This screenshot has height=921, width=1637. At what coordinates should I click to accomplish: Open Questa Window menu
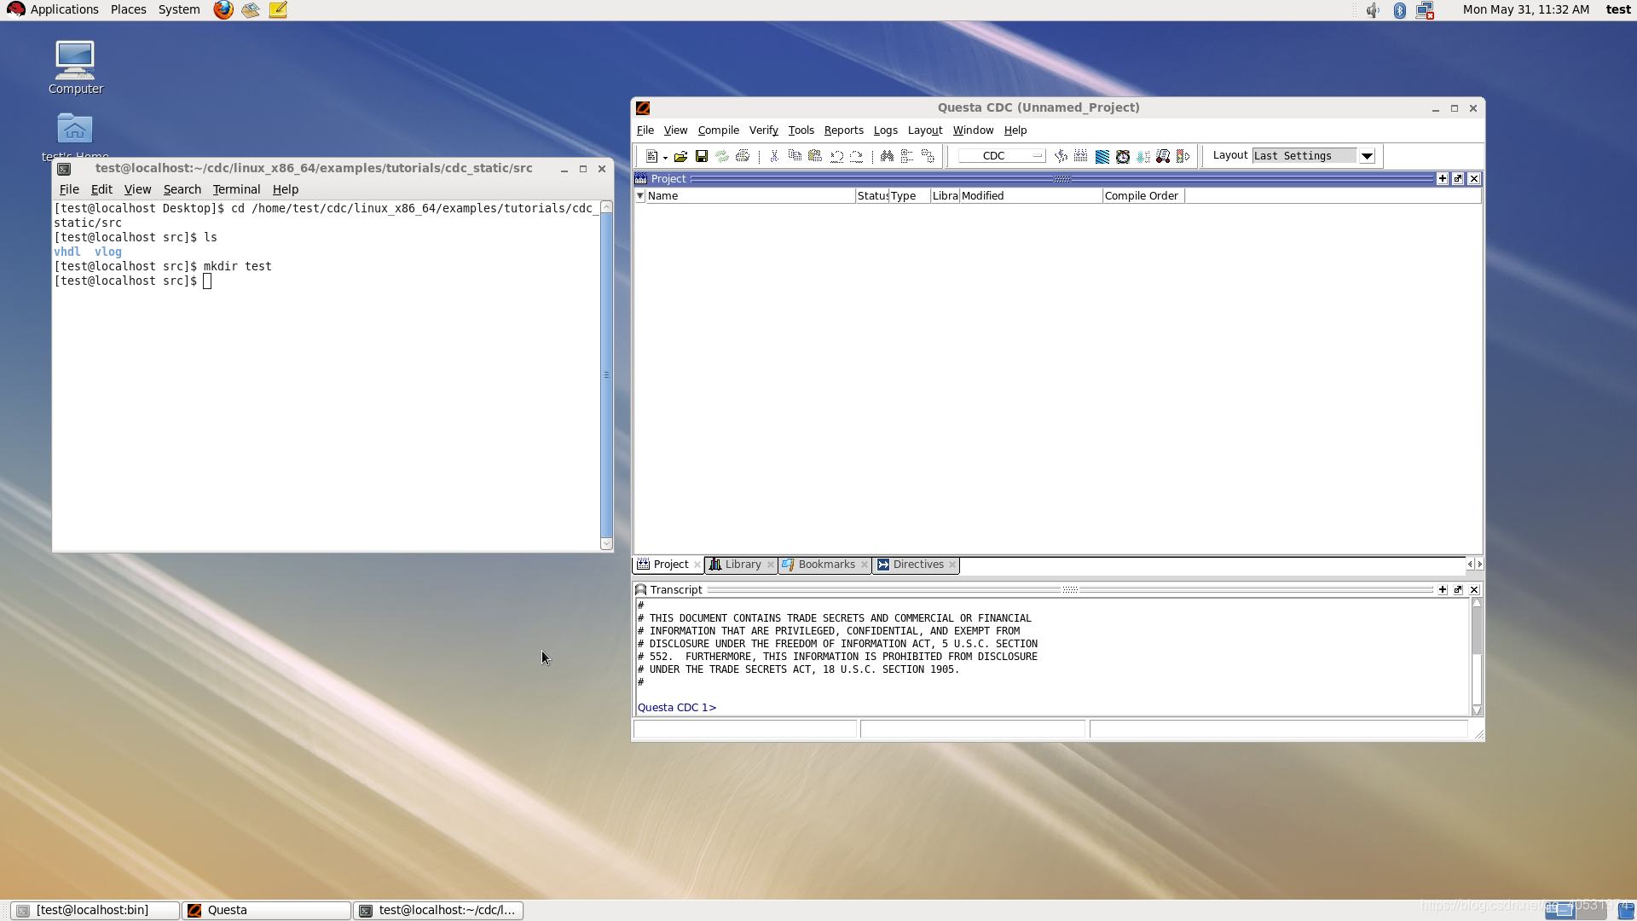[x=973, y=130]
